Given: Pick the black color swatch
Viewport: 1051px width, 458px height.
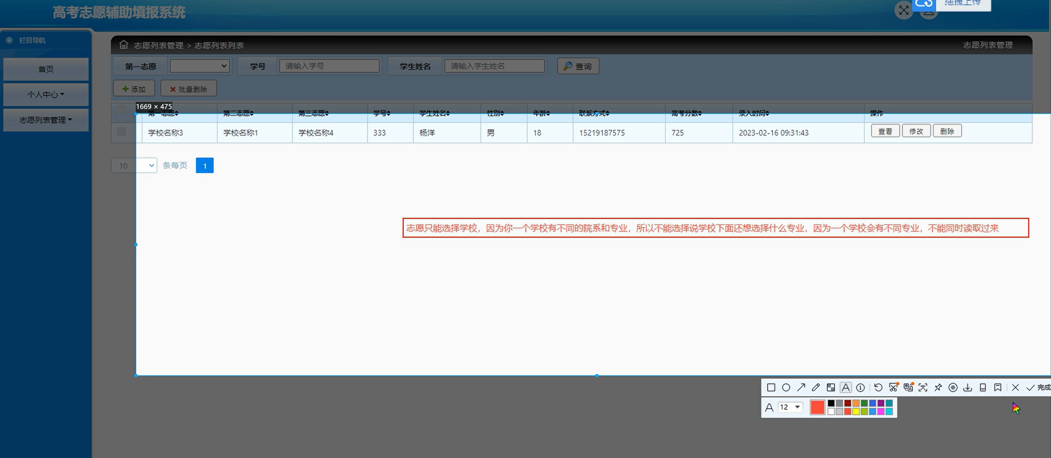Looking at the screenshot, I should [831, 403].
